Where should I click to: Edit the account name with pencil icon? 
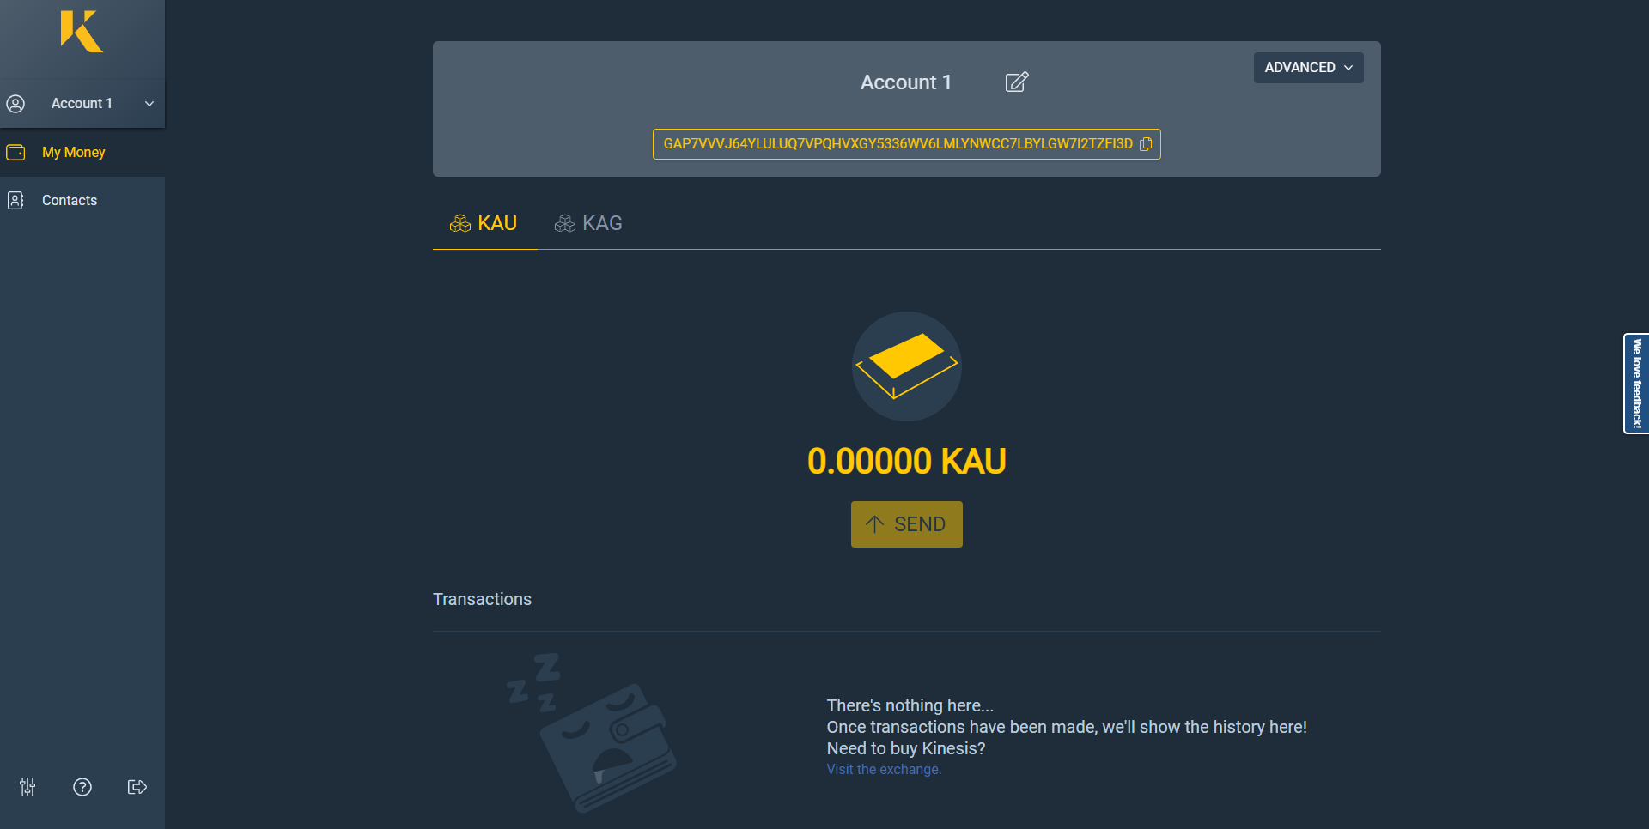click(x=1017, y=82)
